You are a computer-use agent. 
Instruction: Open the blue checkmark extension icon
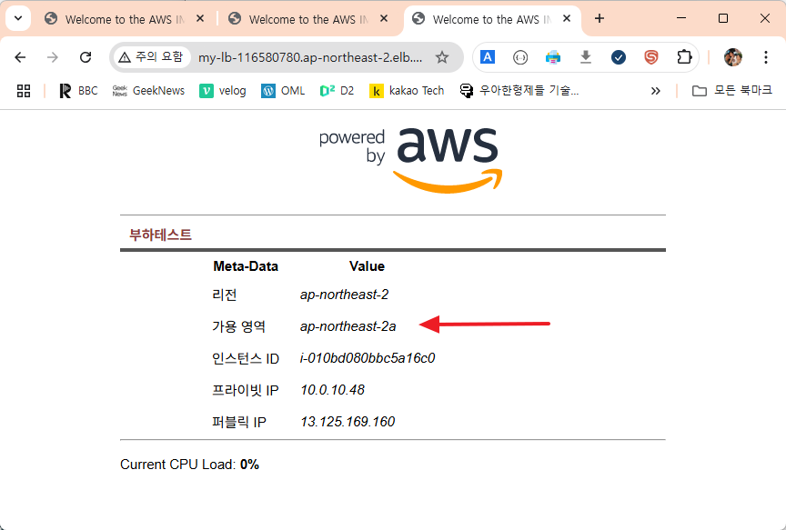click(619, 58)
